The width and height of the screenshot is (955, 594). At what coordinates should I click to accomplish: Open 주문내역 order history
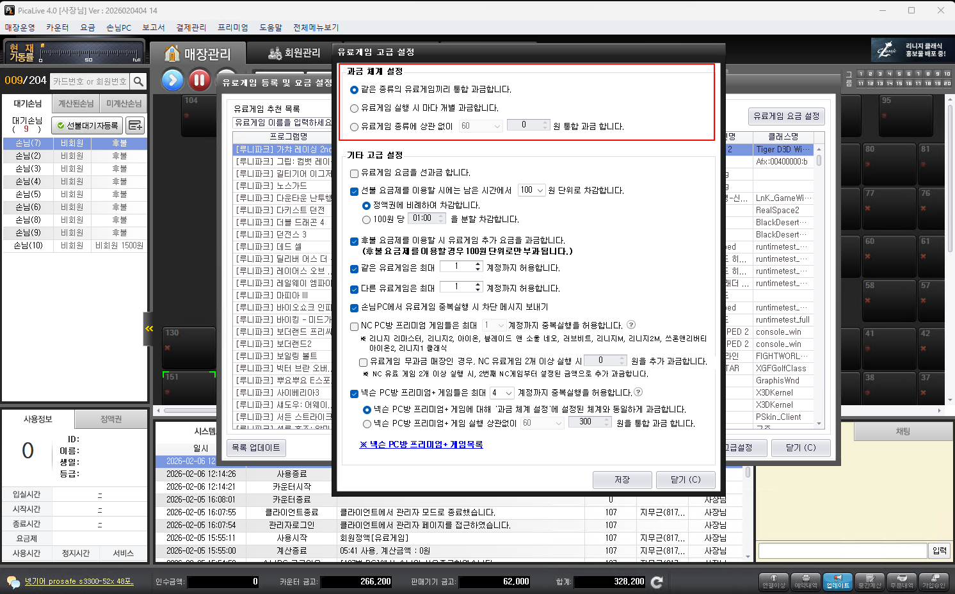click(x=902, y=581)
